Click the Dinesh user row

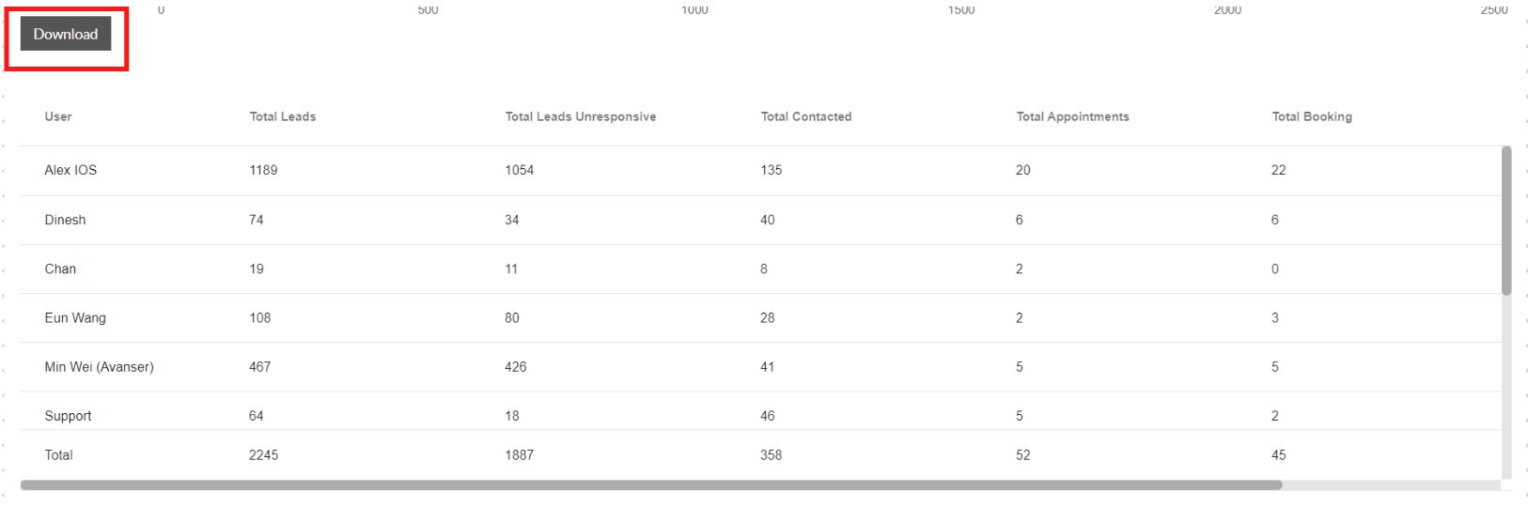[x=65, y=220]
